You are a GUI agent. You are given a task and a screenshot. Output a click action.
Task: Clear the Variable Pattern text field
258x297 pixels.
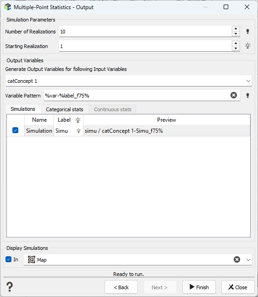click(x=234, y=95)
